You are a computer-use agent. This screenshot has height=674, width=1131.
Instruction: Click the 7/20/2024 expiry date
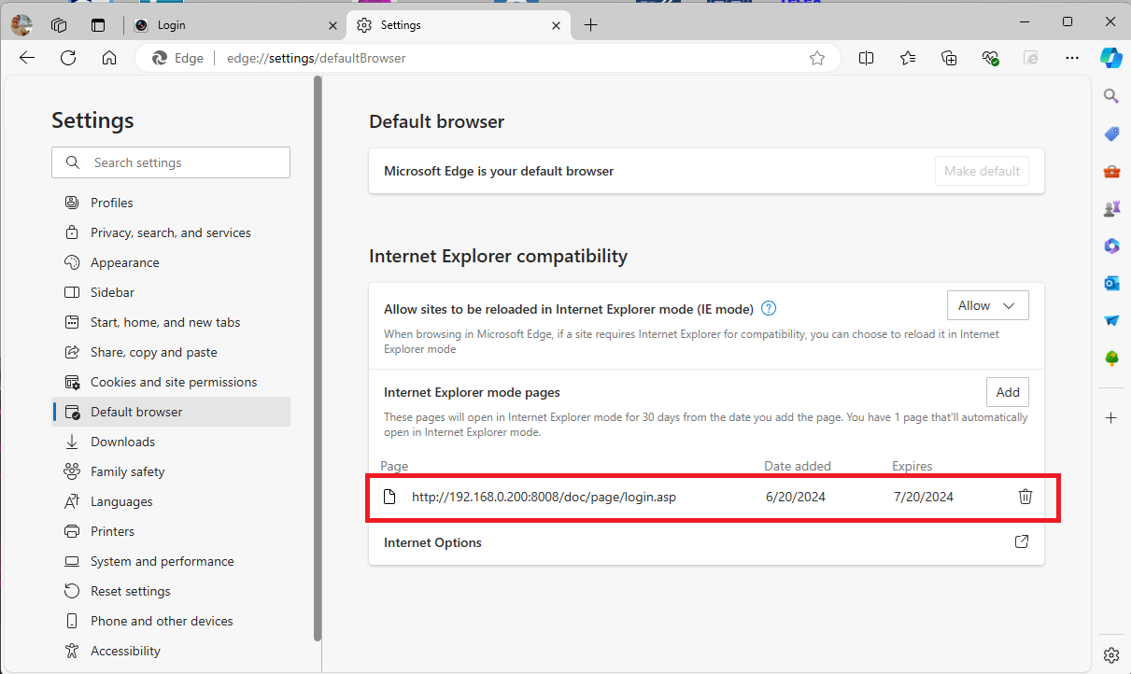click(924, 497)
